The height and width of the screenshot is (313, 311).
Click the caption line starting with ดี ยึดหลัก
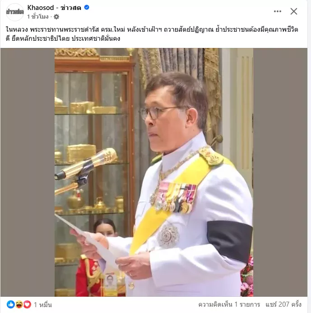[x=63, y=38]
